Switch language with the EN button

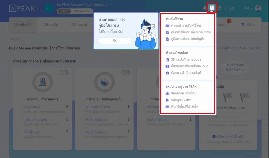tap(232, 8)
